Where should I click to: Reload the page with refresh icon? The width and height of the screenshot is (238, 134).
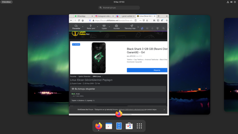click(x=79, y=20)
